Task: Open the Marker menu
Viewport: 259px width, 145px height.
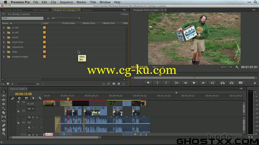Action: point(82,2)
